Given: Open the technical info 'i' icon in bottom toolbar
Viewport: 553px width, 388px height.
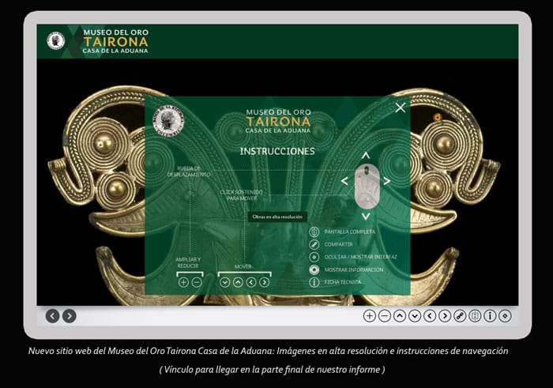Looking at the screenshot, I should pos(490,315).
